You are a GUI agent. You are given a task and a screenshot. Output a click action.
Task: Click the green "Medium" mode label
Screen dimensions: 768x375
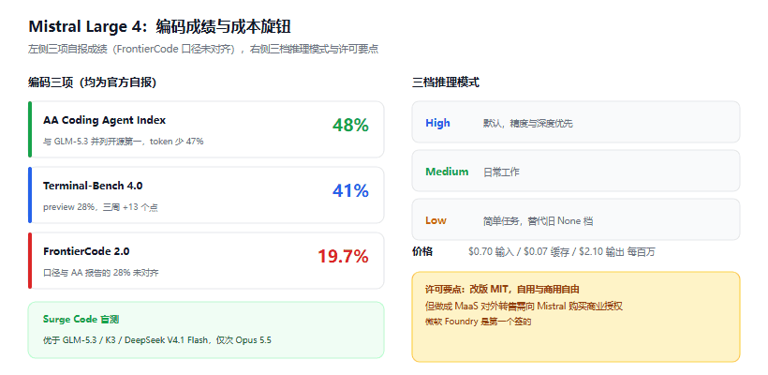click(447, 172)
